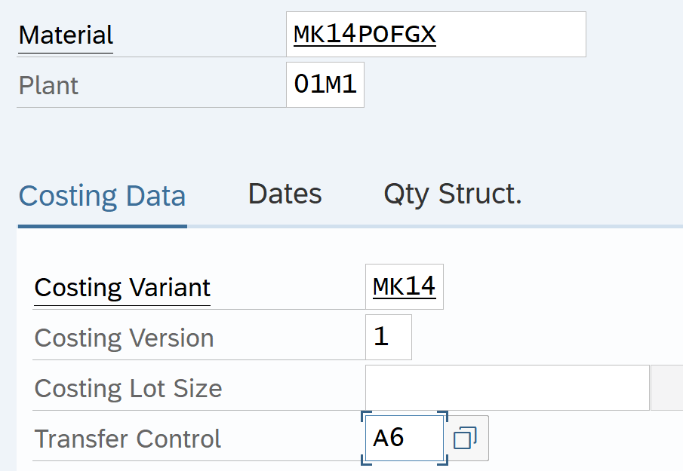Click the empty Costing Lot Size field
Screen dimensions: 683x471
507,388
